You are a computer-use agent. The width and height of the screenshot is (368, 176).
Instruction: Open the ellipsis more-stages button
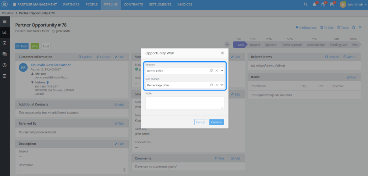227,44
